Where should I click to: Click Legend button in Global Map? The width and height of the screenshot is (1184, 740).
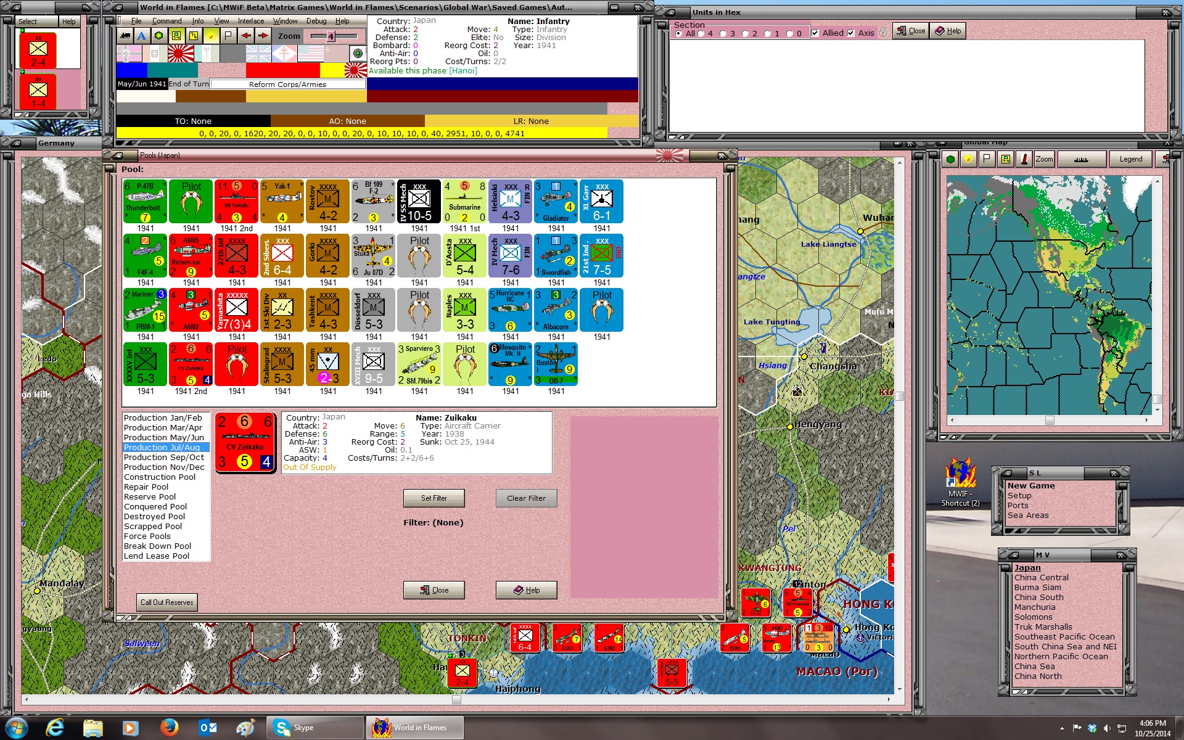(1130, 159)
